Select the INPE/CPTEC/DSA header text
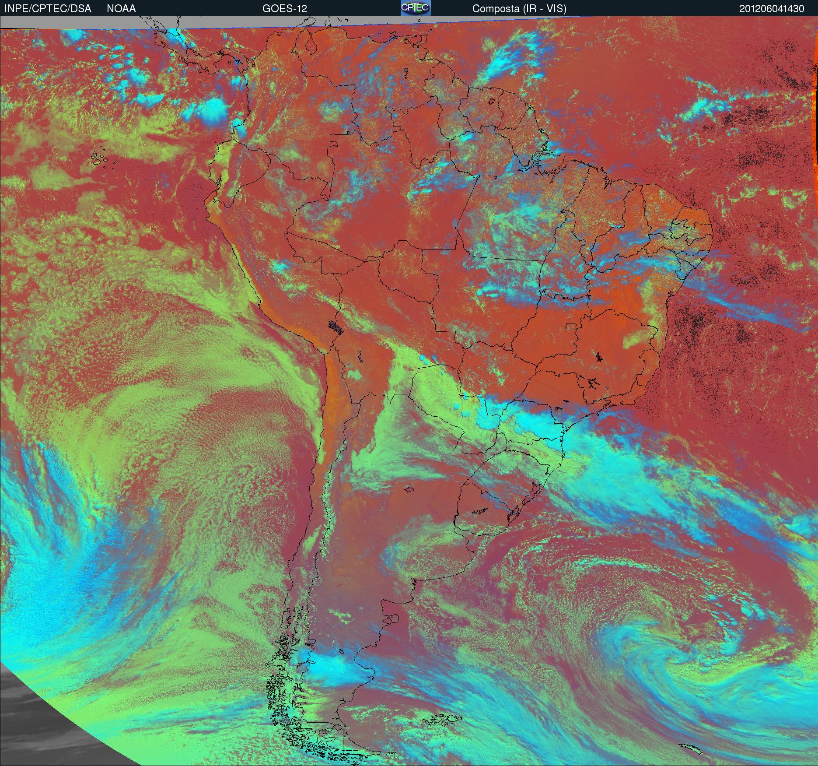The height and width of the screenshot is (766, 818). [x=48, y=9]
